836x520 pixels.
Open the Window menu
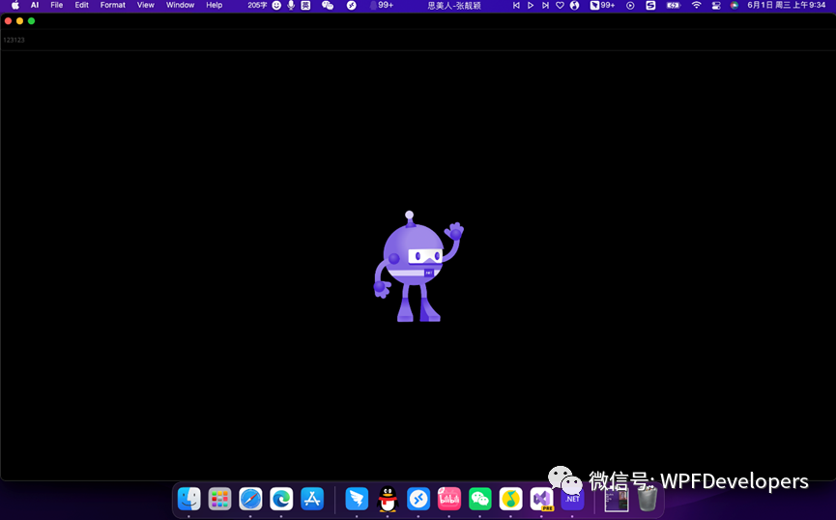tap(180, 6)
